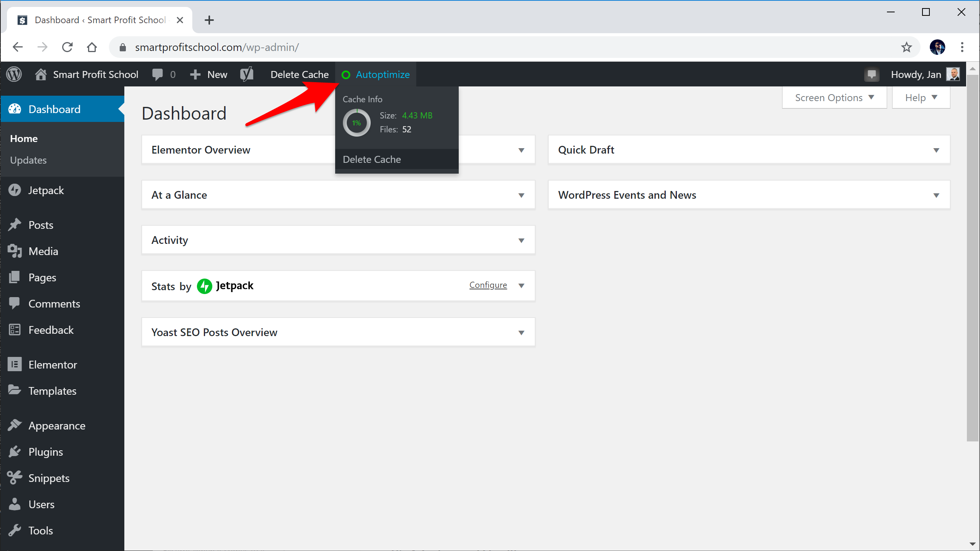Click the Templates folder icon

tap(15, 390)
